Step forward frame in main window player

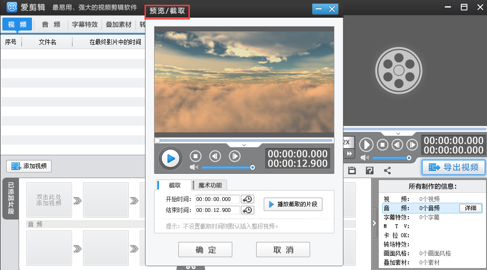(x=412, y=144)
